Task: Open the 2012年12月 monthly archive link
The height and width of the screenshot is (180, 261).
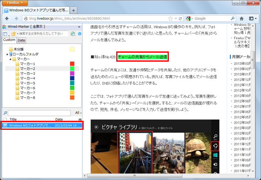Action: click(242, 80)
